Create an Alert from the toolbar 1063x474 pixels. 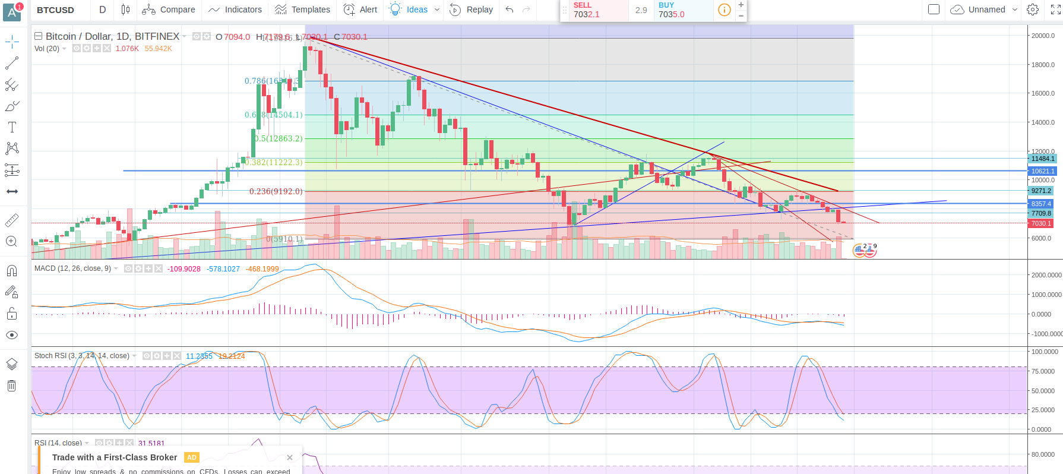pos(360,10)
